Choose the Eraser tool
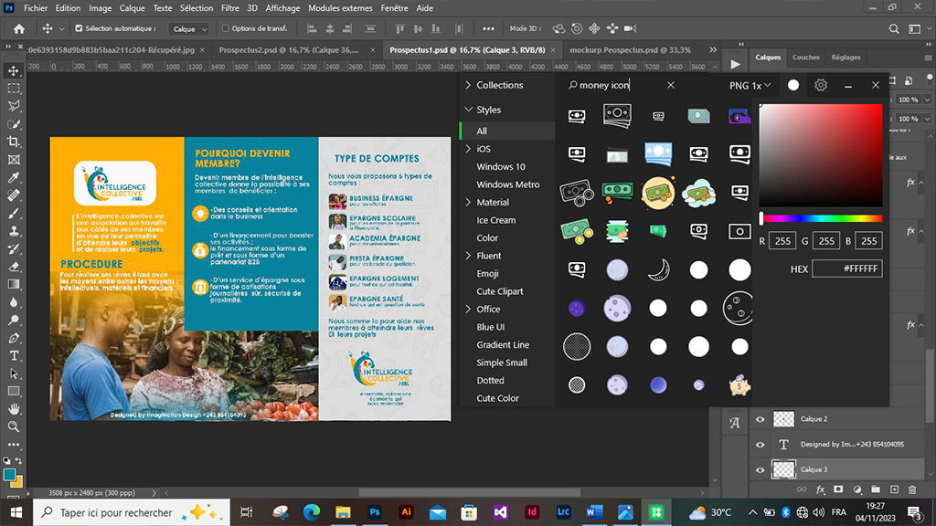936x526 pixels. pos(13,267)
